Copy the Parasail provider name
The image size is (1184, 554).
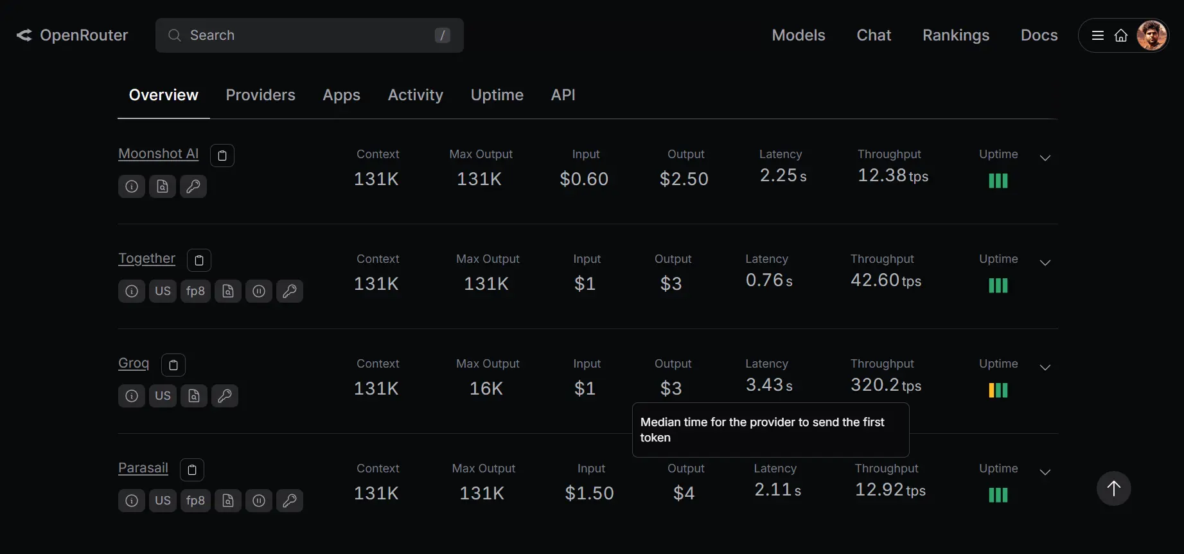pyautogui.click(x=191, y=470)
